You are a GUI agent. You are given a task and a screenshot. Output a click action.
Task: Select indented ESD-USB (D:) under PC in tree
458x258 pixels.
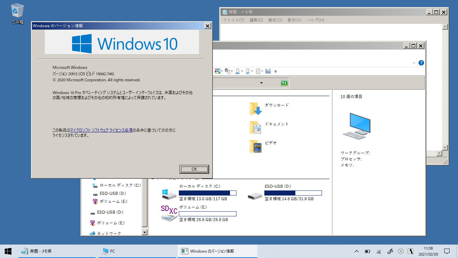[x=109, y=193]
